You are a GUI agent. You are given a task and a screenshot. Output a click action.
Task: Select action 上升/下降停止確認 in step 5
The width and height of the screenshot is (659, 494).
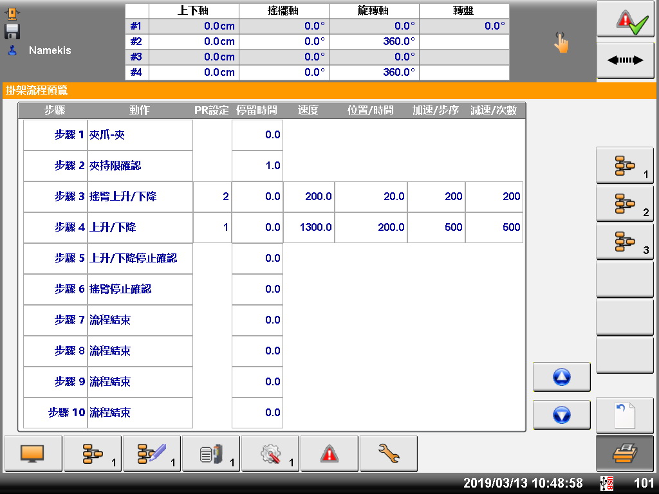[140, 259]
